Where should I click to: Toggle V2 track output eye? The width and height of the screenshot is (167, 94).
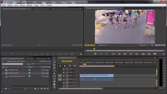tap(73, 72)
